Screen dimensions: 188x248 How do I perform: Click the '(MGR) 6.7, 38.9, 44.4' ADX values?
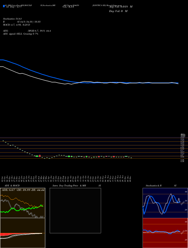click(x=39, y=31)
